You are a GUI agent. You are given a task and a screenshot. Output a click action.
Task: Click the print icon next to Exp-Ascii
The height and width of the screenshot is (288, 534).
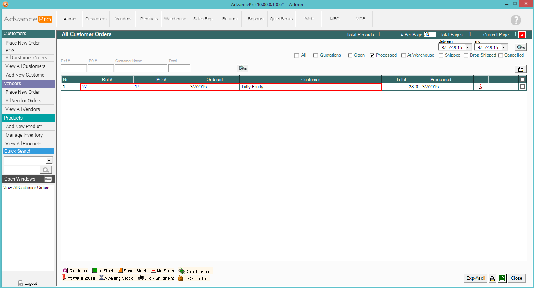pos(493,278)
